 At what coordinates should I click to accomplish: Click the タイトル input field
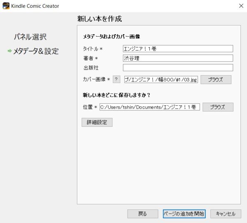tap(178, 49)
